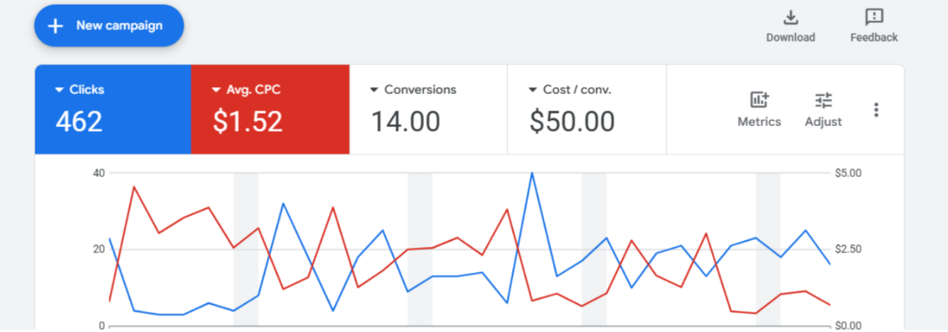Image resolution: width=948 pixels, height=332 pixels.
Task: Open the Cost / conv. dropdown arrow
Action: click(532, 90)
